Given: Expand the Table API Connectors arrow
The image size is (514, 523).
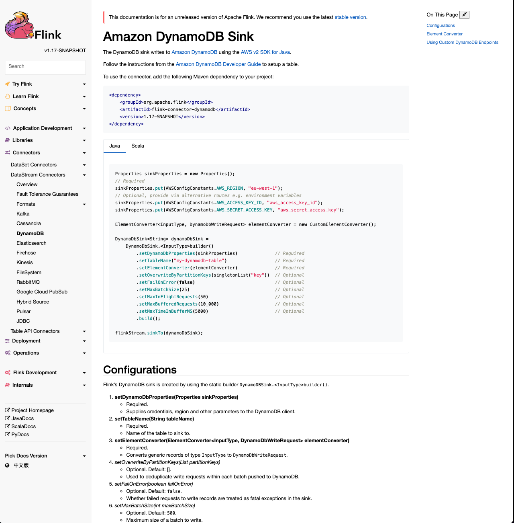Looking at the screenshot, I should [x=84, y=331].
